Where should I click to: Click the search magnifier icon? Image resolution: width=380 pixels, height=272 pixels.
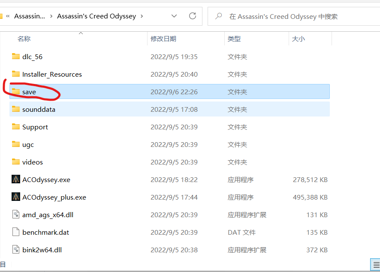pos(219,16)
